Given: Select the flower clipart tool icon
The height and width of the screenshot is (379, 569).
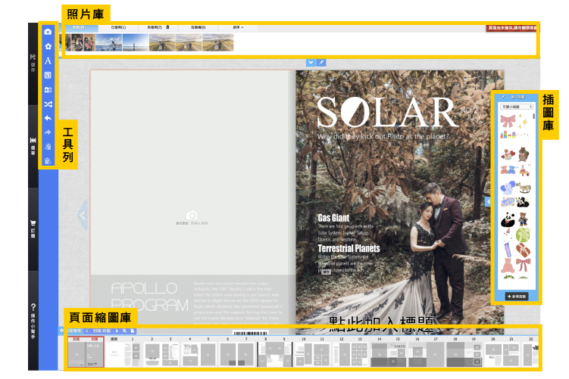Looking at the screenshot, I should coord(48,47).
